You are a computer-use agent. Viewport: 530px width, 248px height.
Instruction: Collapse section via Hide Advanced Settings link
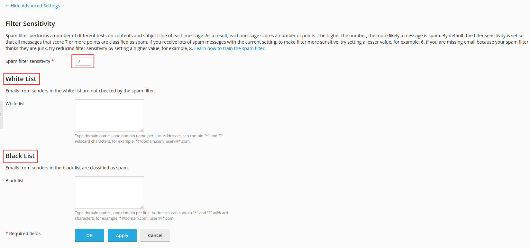(x=35, y=6)
